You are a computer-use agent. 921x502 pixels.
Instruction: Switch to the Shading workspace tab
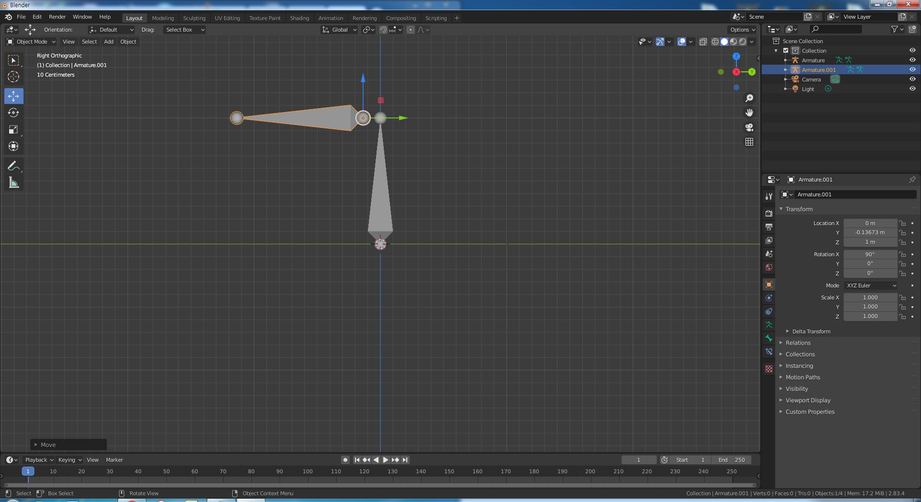299,18
